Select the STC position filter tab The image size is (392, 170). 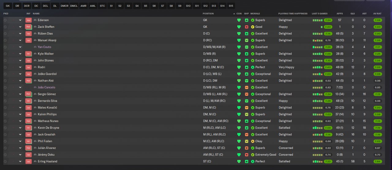[x=102, y=6]
